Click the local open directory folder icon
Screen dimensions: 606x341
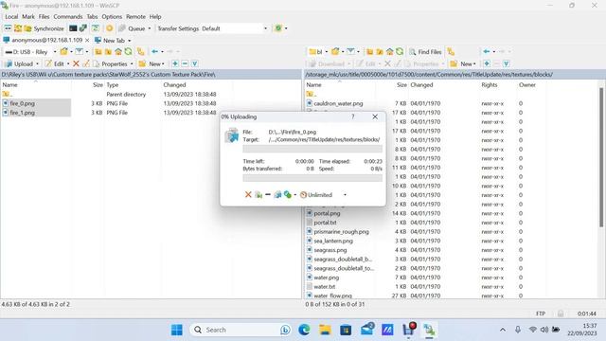pos(63,51)
